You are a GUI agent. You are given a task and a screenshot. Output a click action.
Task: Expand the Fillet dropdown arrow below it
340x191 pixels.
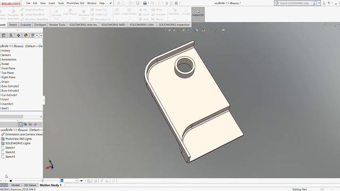[117, 20]
